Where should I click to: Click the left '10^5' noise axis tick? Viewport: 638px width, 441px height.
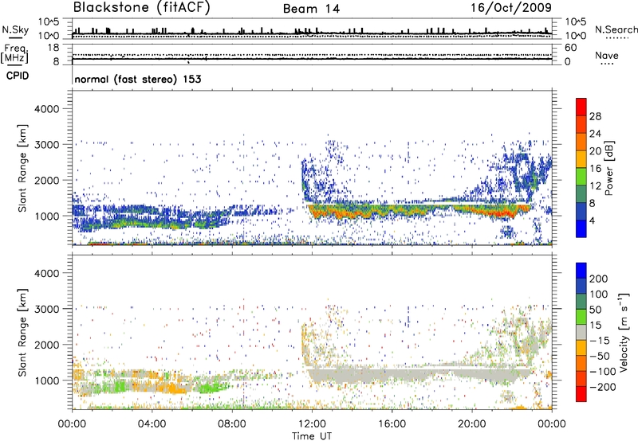[x=49, y=21]
